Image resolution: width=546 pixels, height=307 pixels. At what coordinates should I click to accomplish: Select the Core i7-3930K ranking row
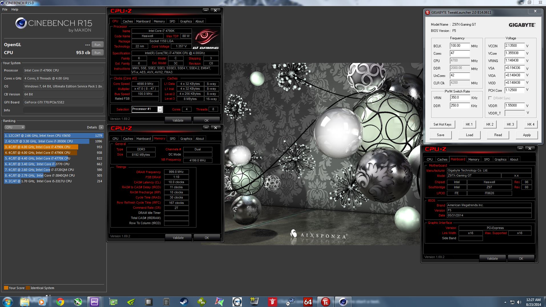pos(54,141)
